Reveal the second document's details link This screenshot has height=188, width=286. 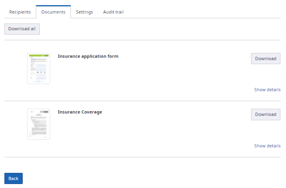267,146
